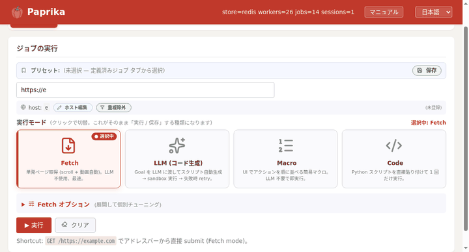The width and height of the screenshot is (469, 252).
Task: Click the Code angle-brackets icon
Action: 394,145
